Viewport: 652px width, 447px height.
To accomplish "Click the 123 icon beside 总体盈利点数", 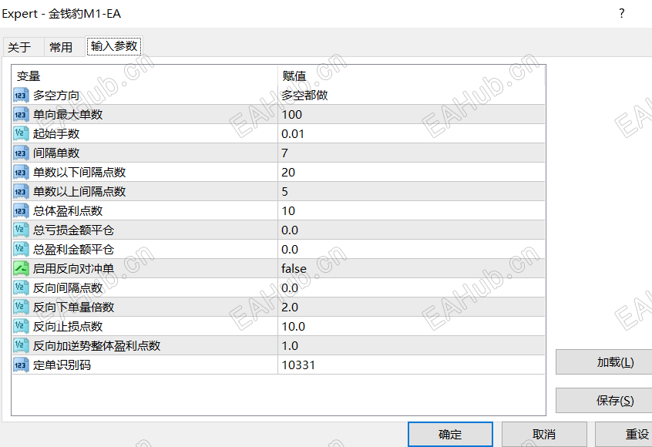I will click(x=20, y=210).
